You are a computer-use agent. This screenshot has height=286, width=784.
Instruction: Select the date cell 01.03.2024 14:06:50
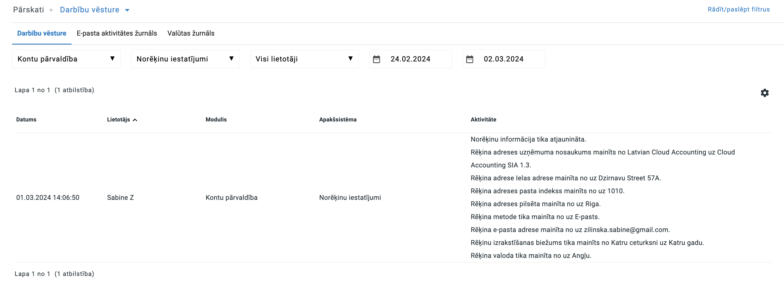pyautogui.click(x=48, y=198)
